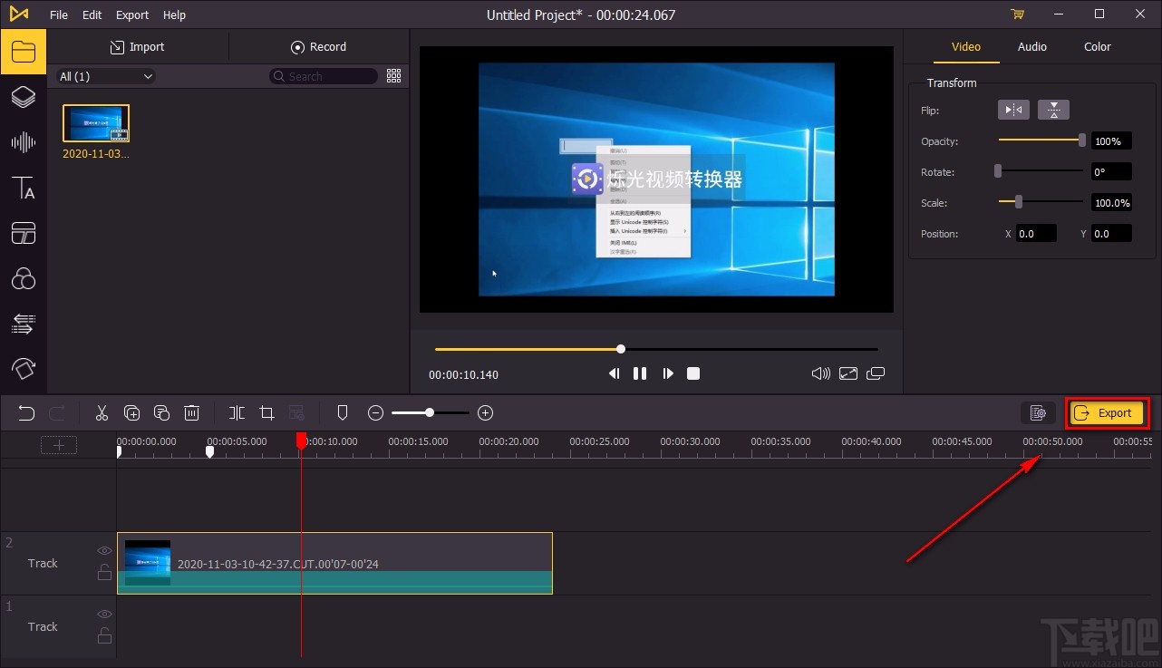Hide Track 2 using its eye icon
The width and height of the screenshot is (1162, 668).
(x=105, y=550)
